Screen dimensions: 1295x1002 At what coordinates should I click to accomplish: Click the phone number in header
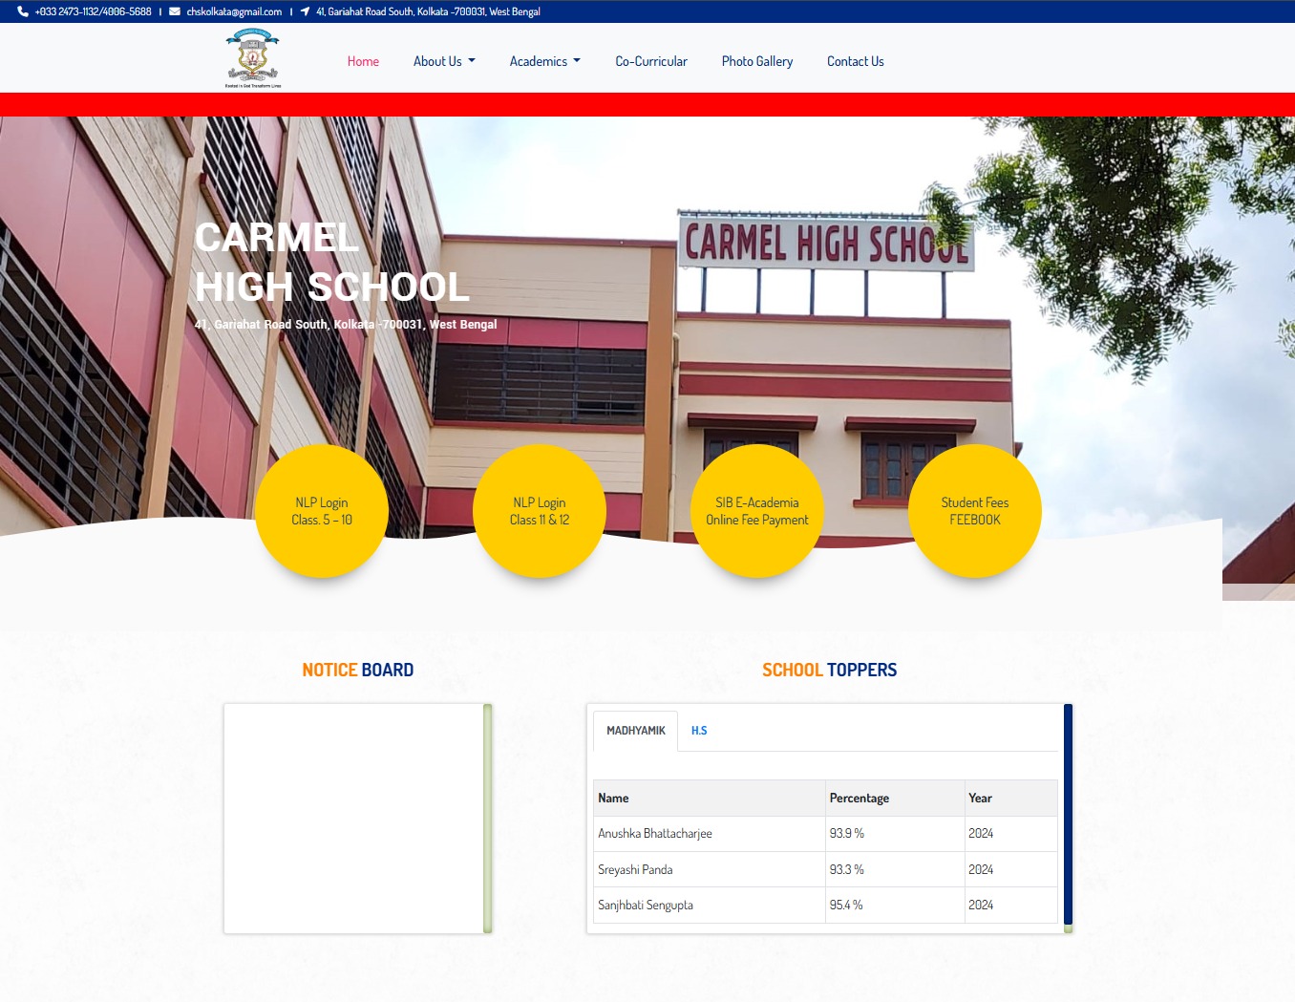point(93,11)
